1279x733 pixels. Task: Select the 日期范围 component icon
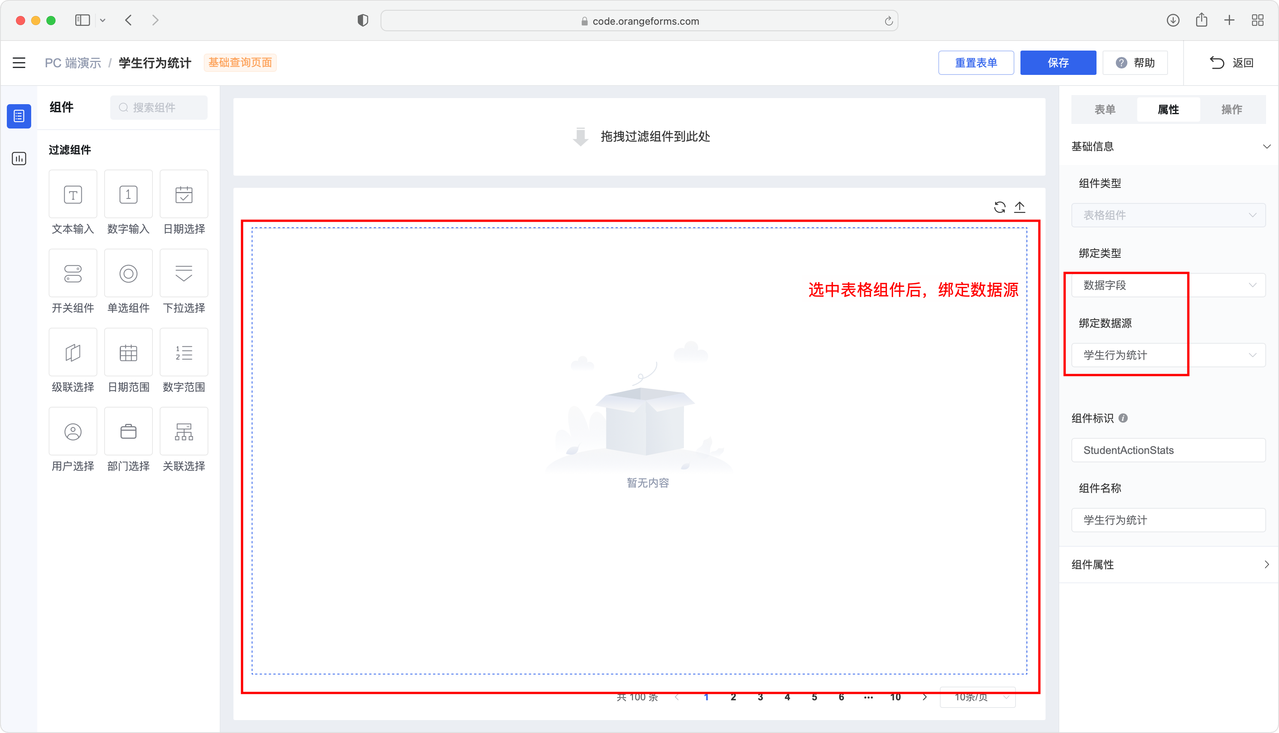(129, 352)
